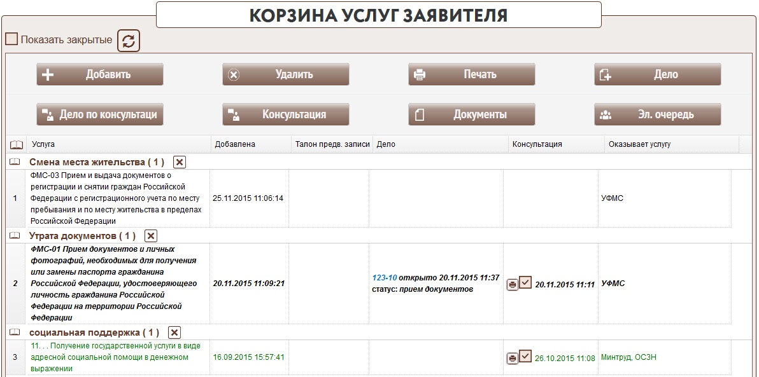The width and height of the screenshot is (759, 377).
Task: Collapse the Утрата документов group book icon
Action: tap(15, 236)
